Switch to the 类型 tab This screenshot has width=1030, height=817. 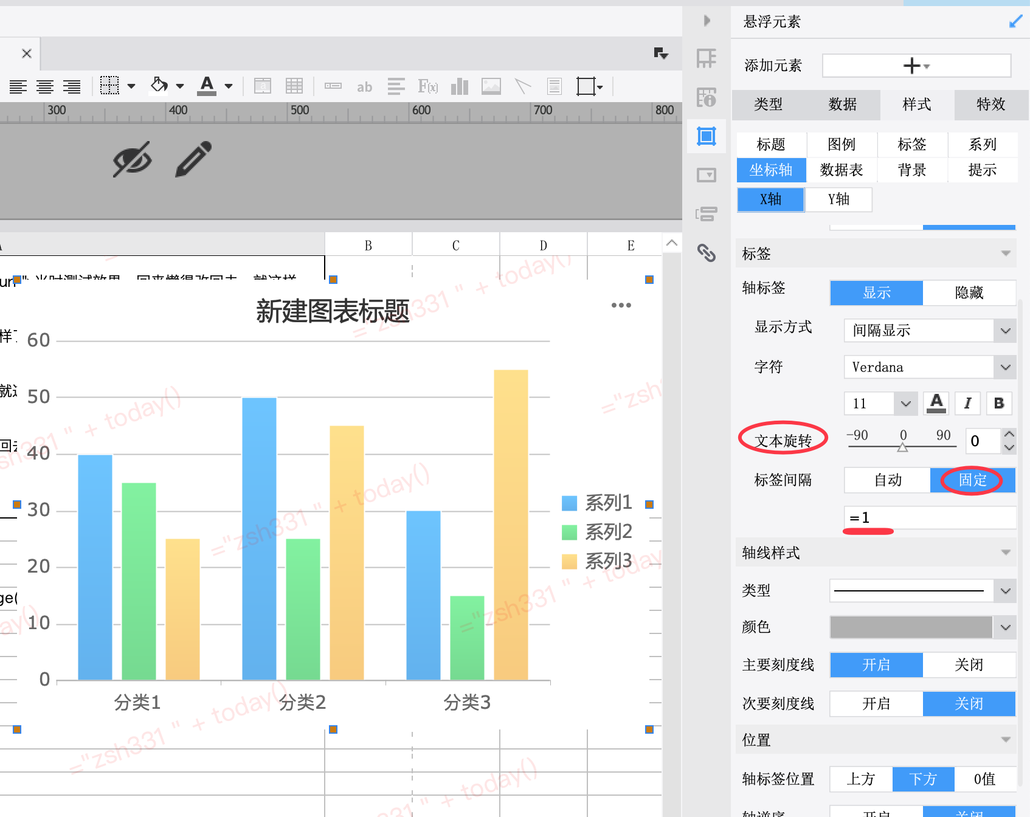769,105
